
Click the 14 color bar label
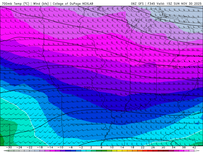point(122,147)
